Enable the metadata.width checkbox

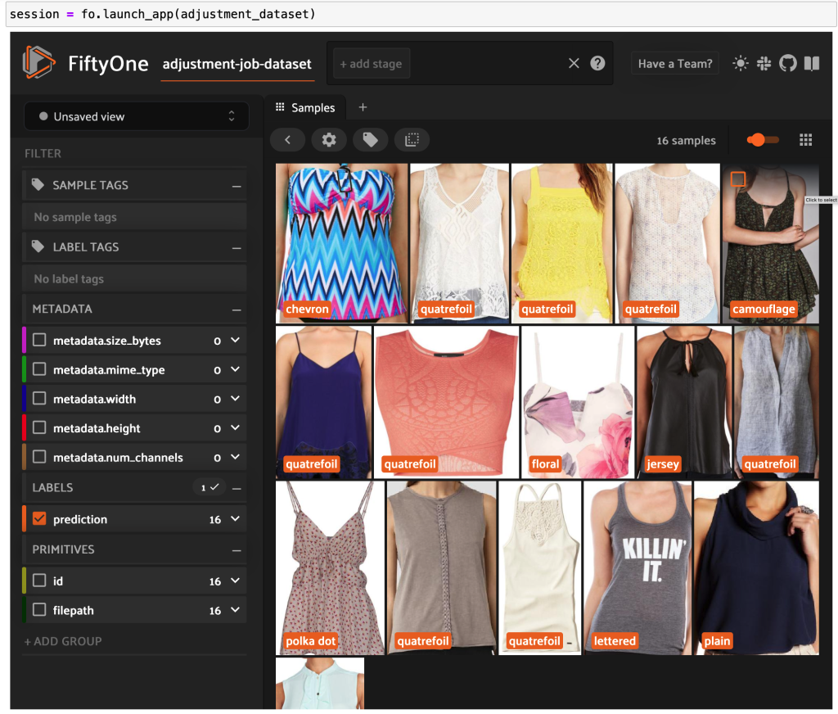(x=39, y=400)
